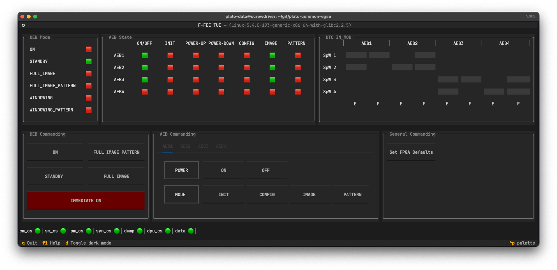Set AEB mode to CONFIG
This screenshot has height=270, width=557.
click(267, 195)
